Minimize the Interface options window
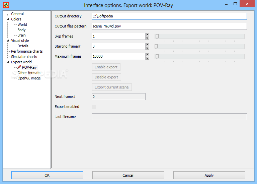This screenshot has height=184, width=257. click(x=226, y=4)
